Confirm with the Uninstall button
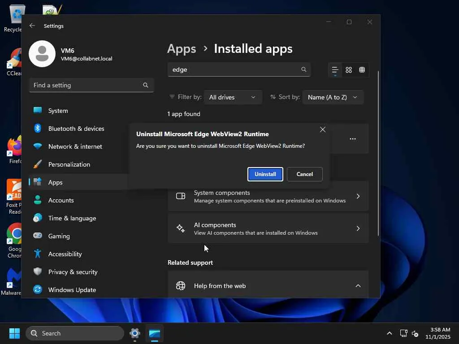This screenshot has height=344, width=459. pyautogui.click(x=265, y=174)
